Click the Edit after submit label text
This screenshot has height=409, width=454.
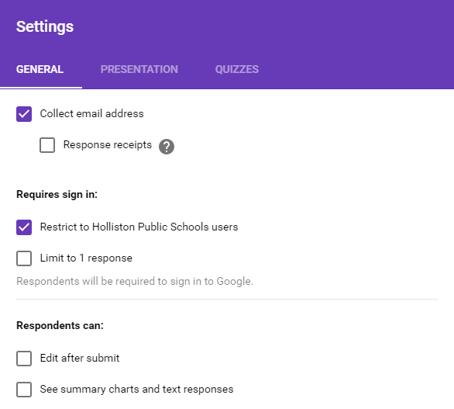(x=80, y=358)
